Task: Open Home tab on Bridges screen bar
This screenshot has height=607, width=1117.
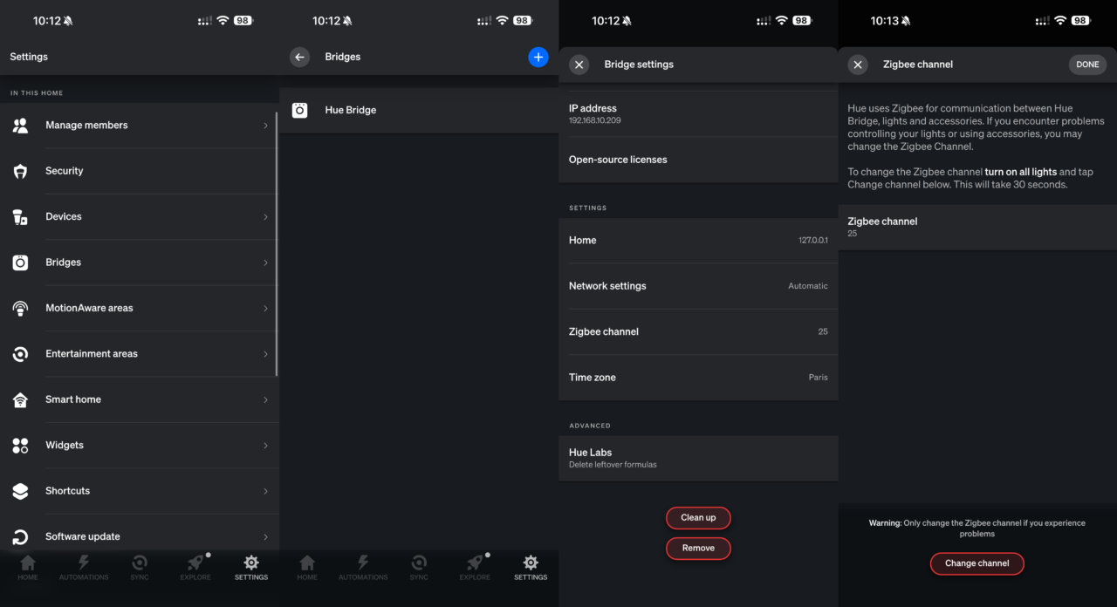Action: pos(307,567)
